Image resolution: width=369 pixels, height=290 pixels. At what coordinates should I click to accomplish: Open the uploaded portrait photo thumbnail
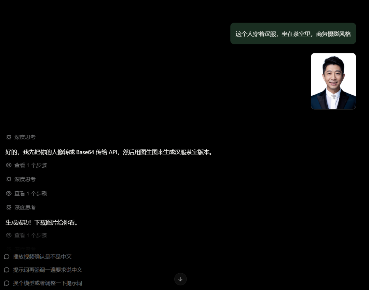(x=333, y=81)
